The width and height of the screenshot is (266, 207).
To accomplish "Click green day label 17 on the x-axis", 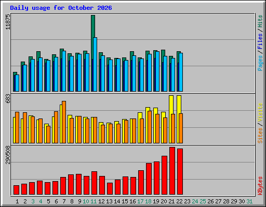I will [x=140, y=201].
